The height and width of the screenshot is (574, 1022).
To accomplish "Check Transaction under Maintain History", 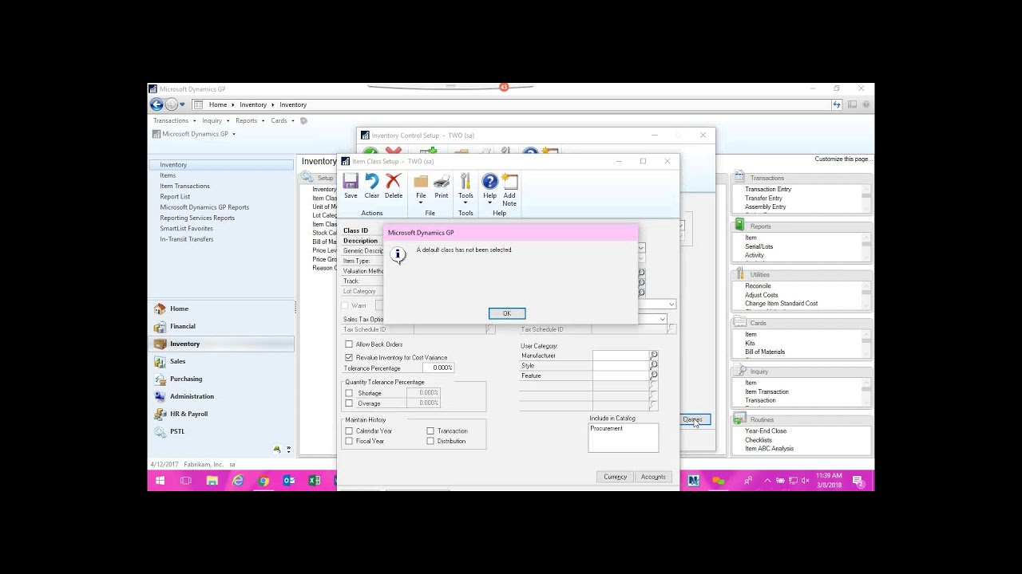I will [x=430, y=431].
